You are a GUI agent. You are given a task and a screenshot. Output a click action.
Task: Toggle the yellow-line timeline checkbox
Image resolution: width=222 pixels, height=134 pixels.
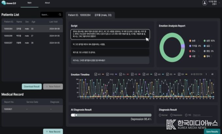[179, 74]
